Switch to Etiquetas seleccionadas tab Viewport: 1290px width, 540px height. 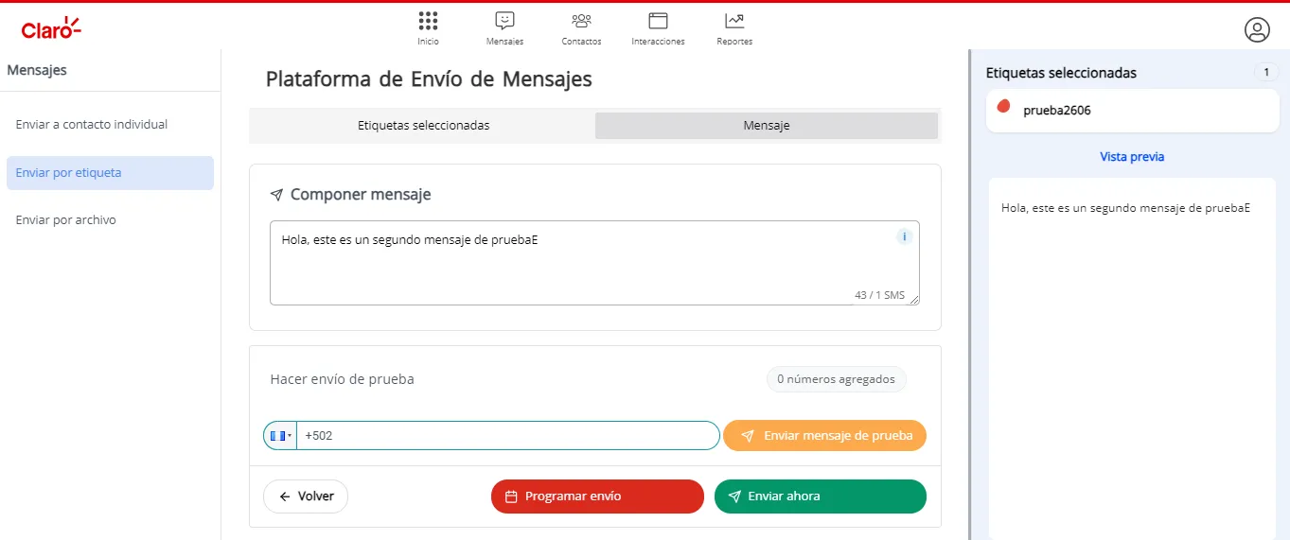point(423,126)
